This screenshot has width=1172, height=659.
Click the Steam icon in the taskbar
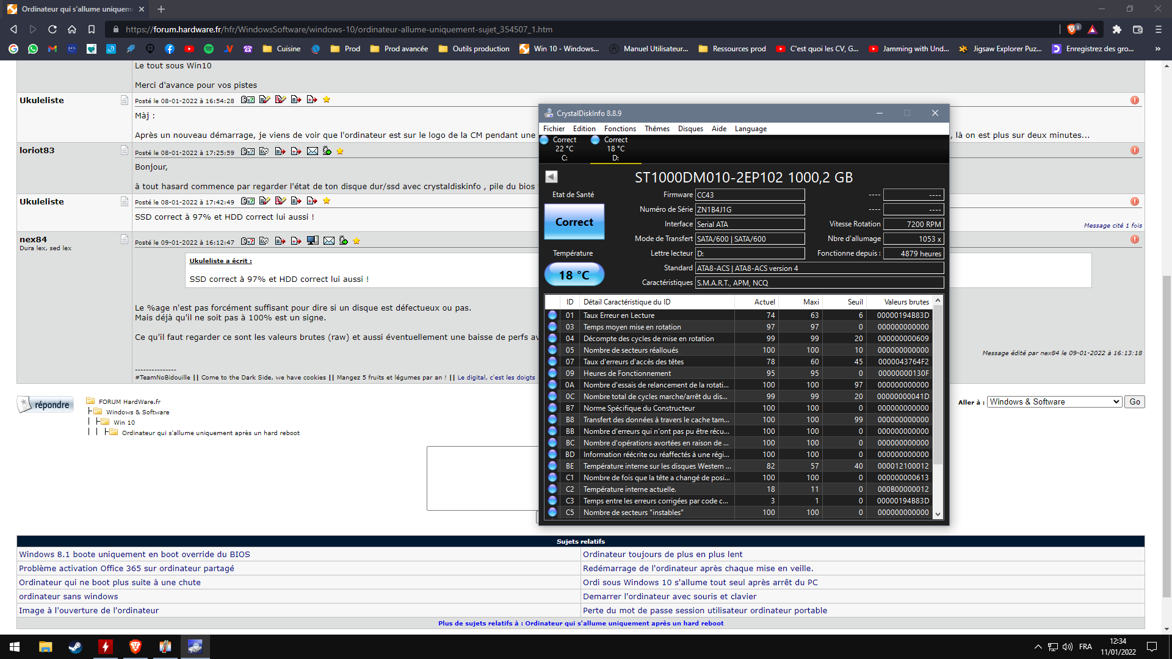[x=75, y=647]
